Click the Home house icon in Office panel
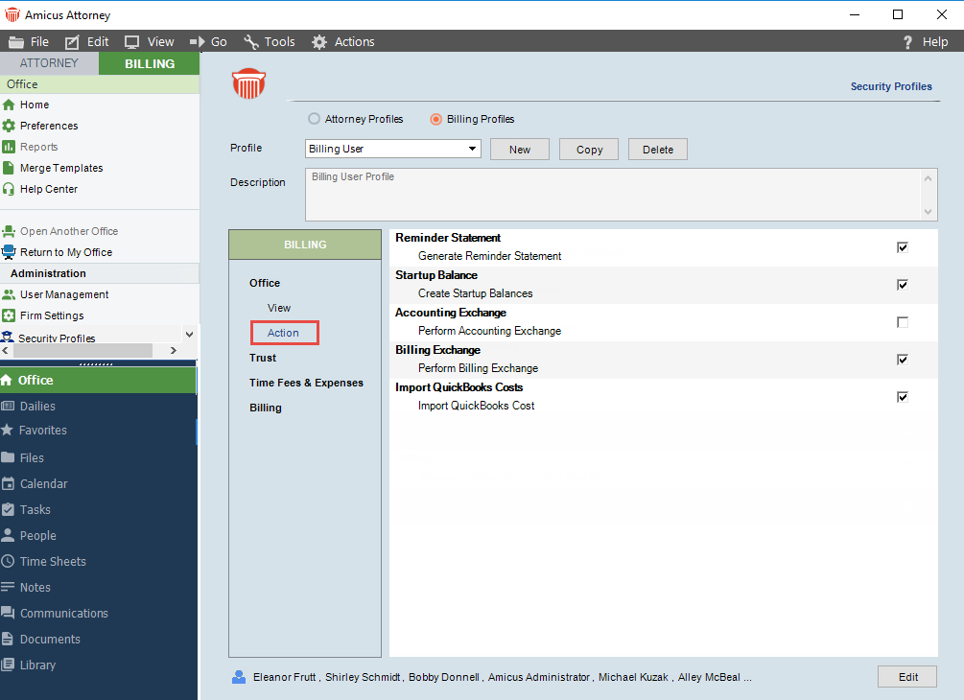Image resolution: width=964 pixels, height=700 pixels. click(9, 105)
